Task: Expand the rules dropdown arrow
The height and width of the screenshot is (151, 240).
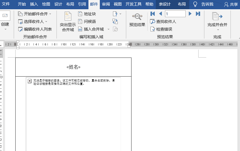Action: click(120, 14)
